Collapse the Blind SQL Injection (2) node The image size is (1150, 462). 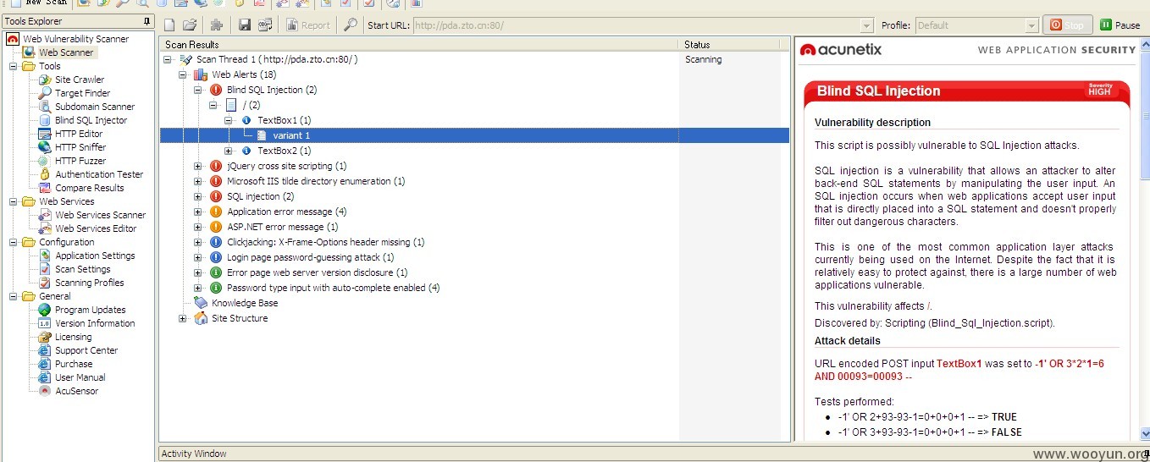pos(198,90)
